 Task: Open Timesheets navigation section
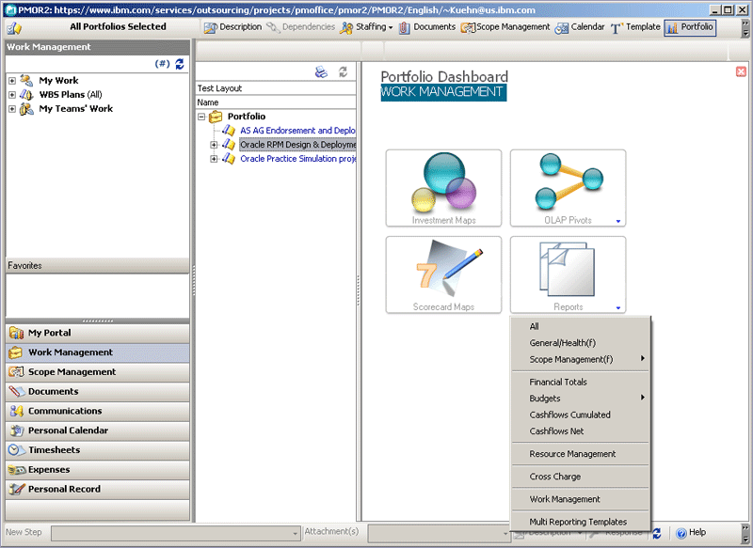[x=98, y=450]
